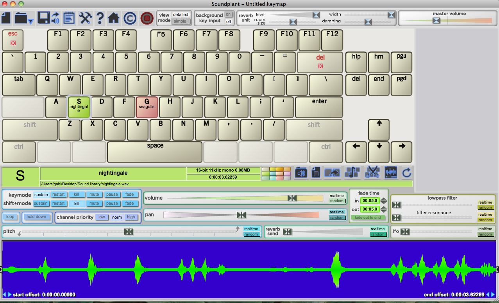Set lowpass filter to realtime

tap(485, 202)
